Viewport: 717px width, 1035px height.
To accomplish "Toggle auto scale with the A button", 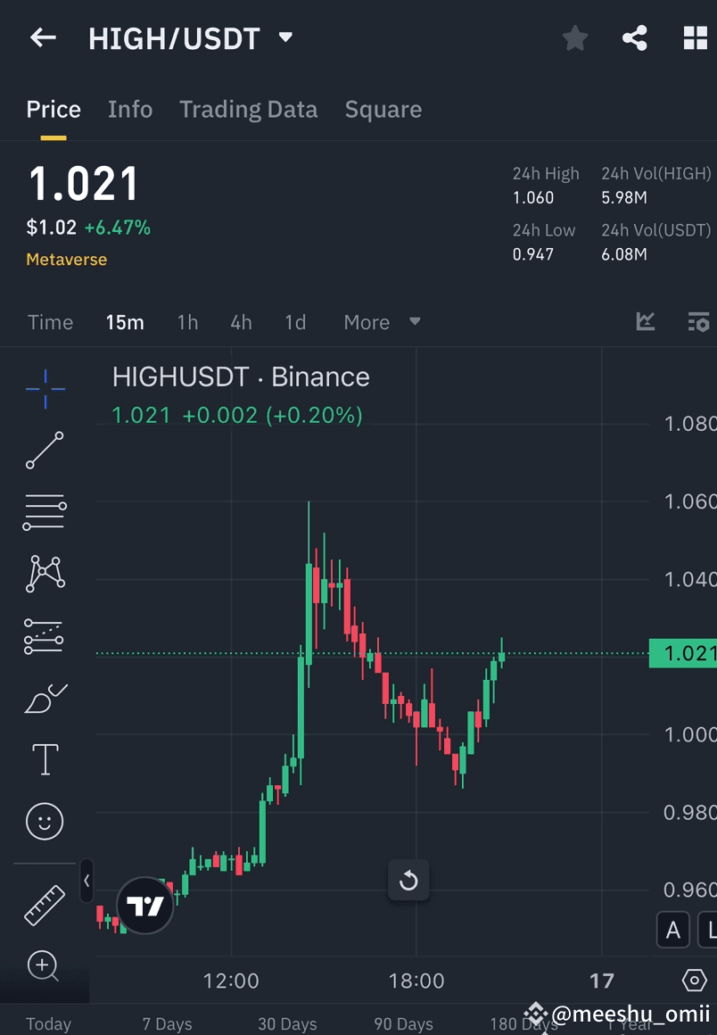I will [673, 930].
